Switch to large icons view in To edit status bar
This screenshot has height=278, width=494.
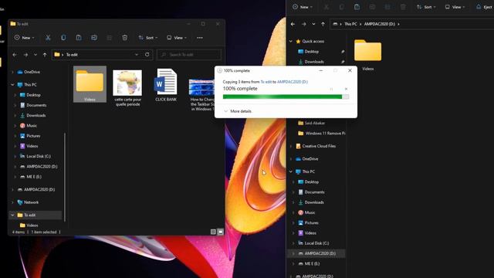click(221, 232)
